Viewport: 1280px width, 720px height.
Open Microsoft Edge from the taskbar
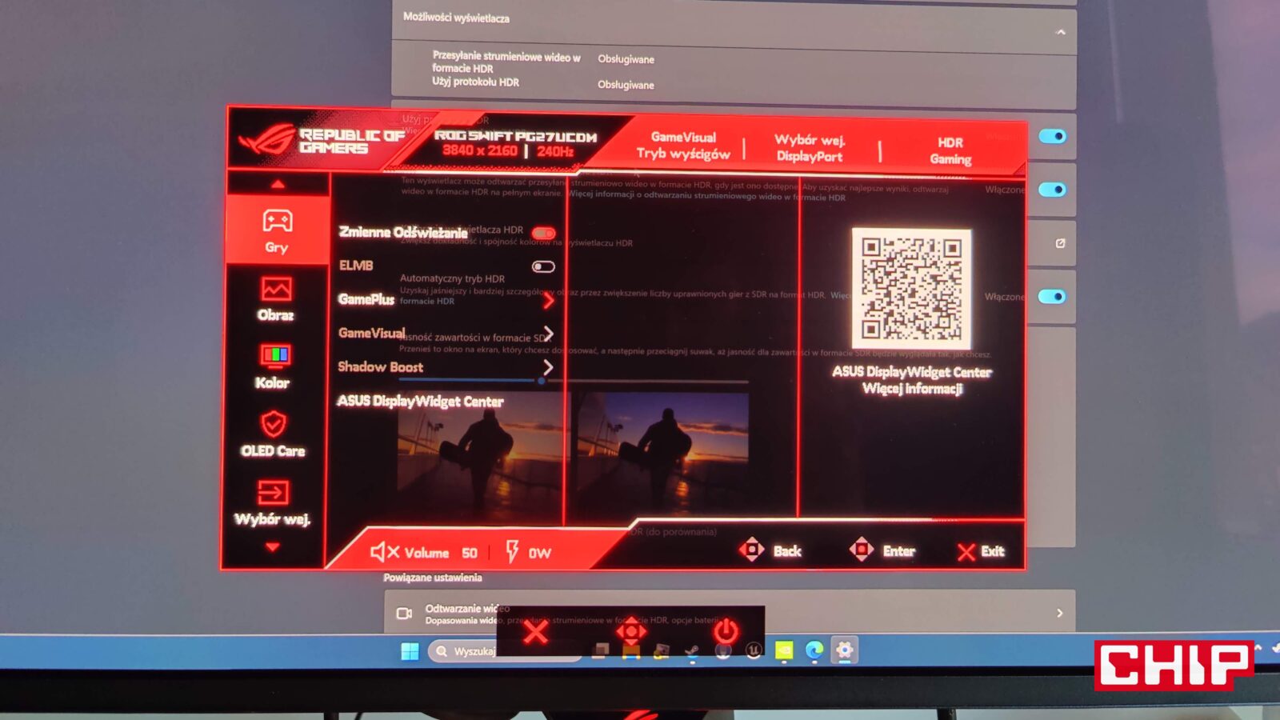click(x=814, y=651)
